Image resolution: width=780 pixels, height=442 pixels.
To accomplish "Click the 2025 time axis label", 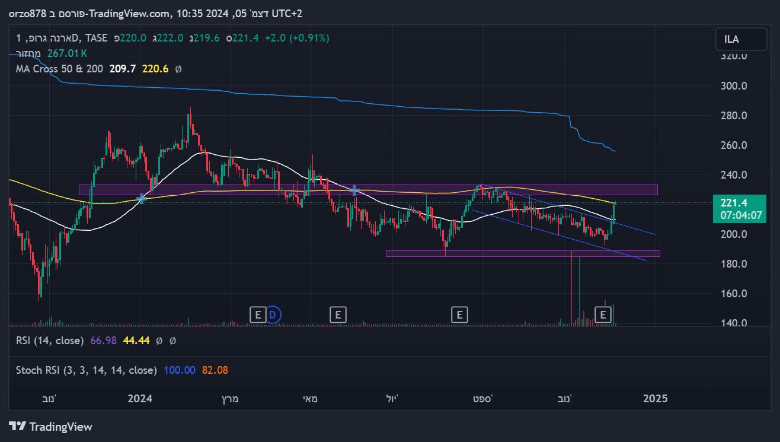I will point(655,399).
